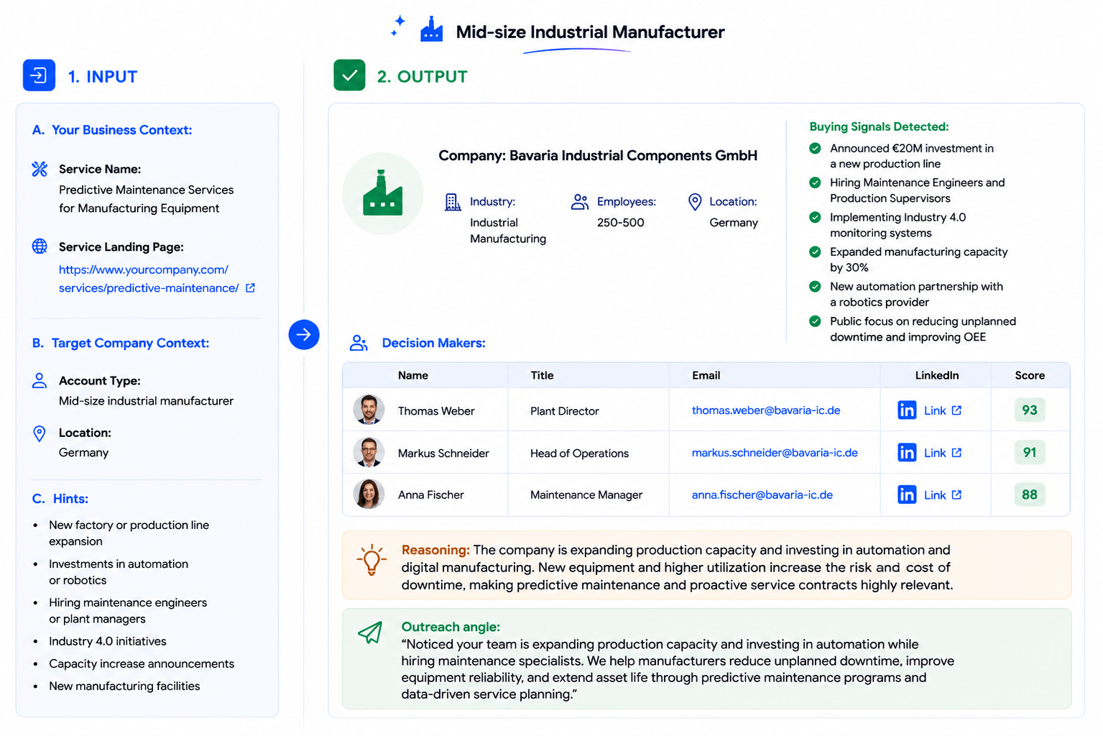
Task: Click the score badge 91
Action: click(1030, 452)
